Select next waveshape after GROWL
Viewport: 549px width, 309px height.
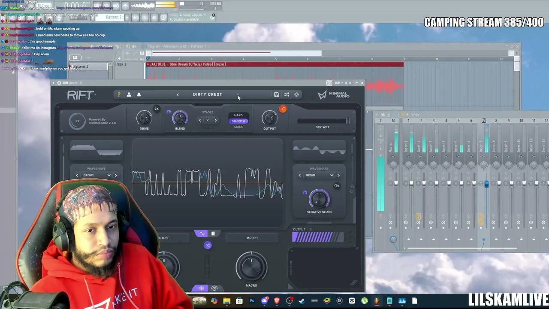pos(115,175)
